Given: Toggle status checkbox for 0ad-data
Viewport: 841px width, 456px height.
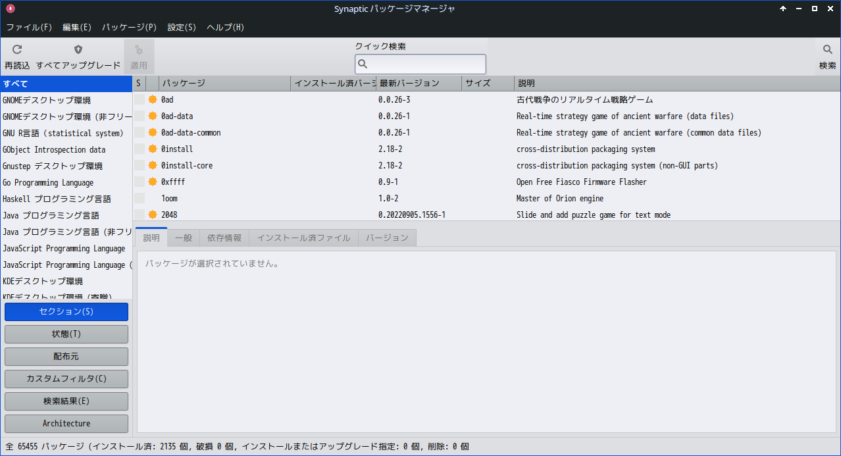Looking at the screenshot, I should [140, 116].
